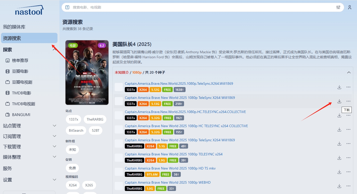Open more options for TELESYNC x264 1.9G

tap(348, 158)
